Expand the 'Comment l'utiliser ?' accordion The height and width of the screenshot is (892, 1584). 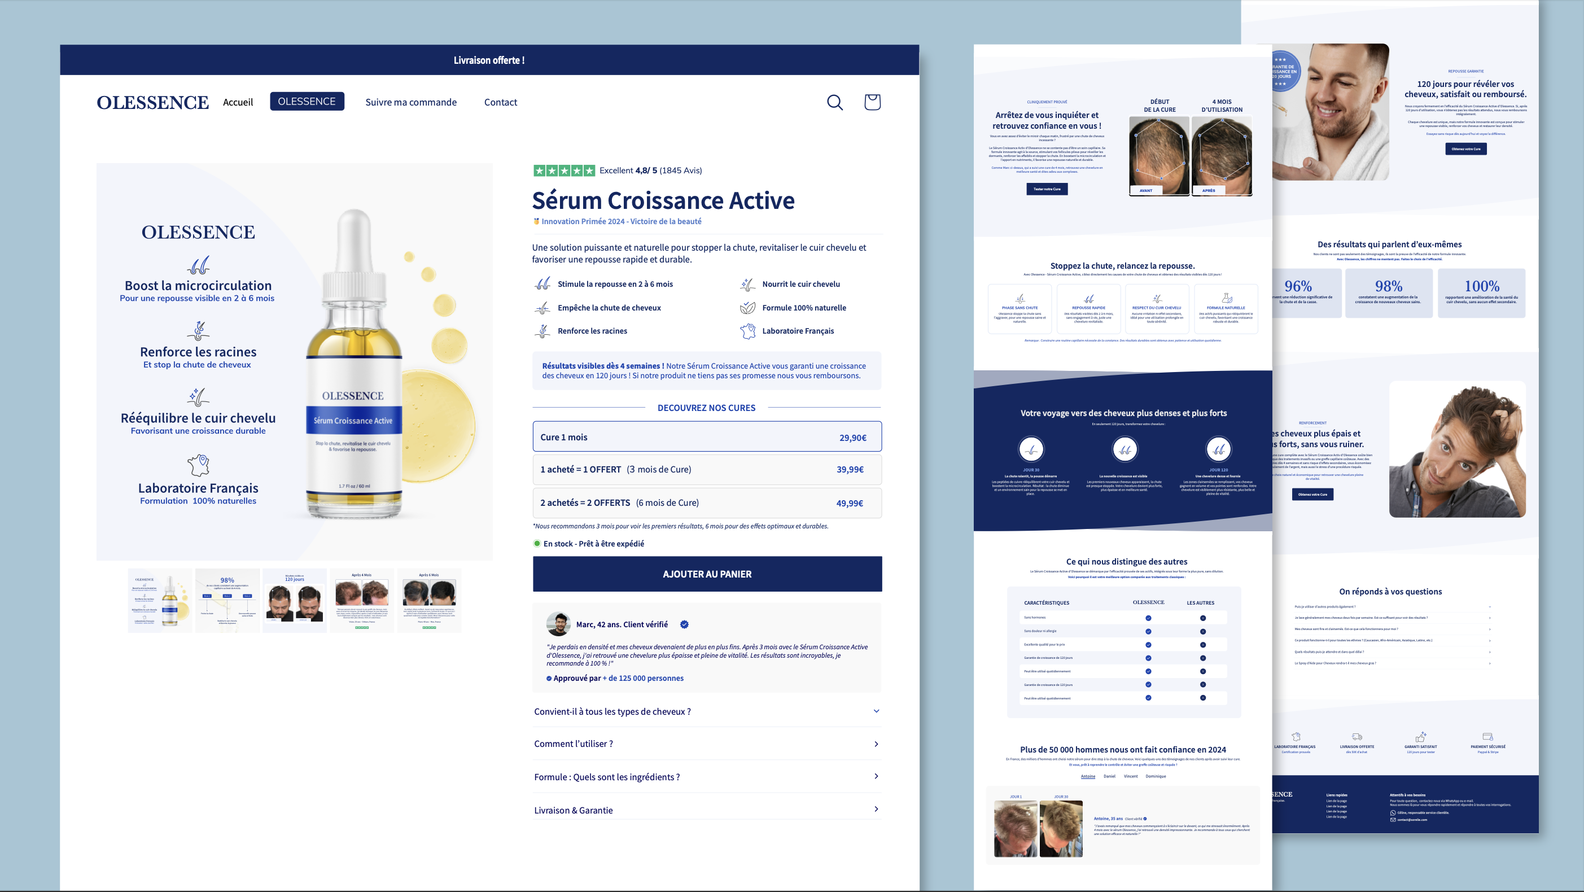coord(707,744)
